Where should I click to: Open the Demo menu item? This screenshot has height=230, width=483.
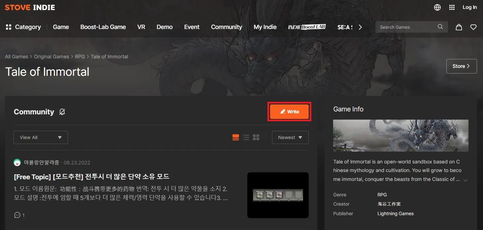[164, 27]
